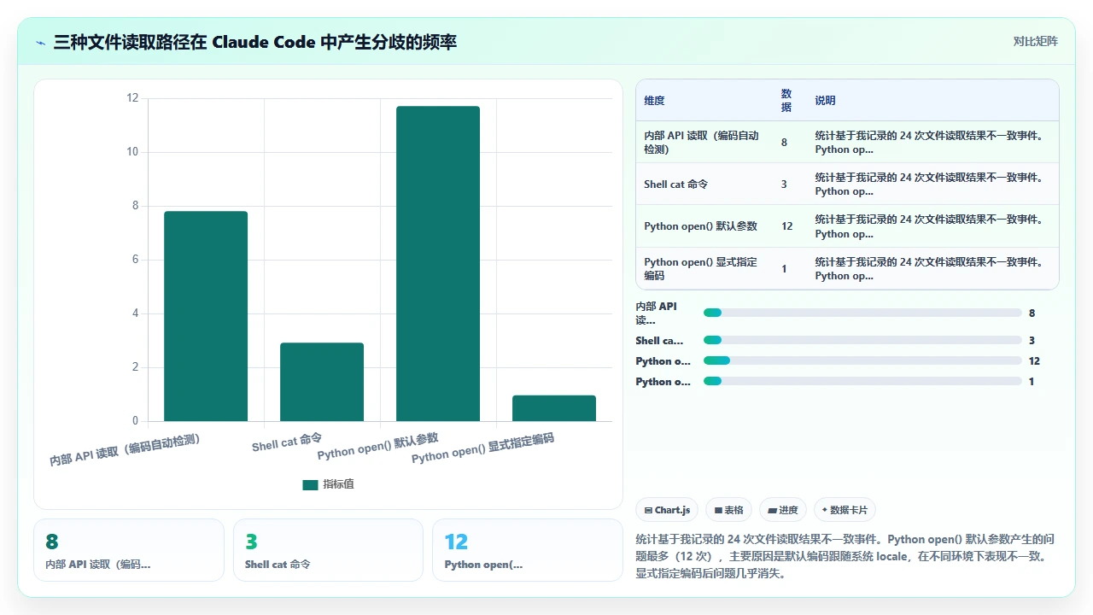Click the progress bar with value 12

tap(862, 360)
